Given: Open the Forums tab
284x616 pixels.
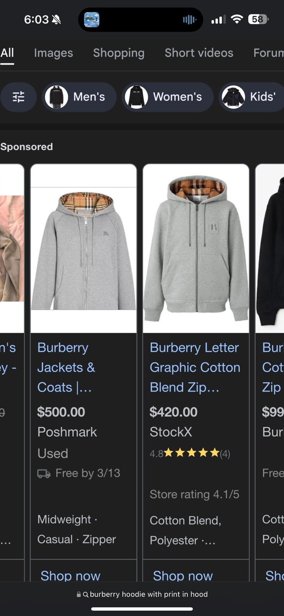Looking at the screenshot, I should click(269, 53).
